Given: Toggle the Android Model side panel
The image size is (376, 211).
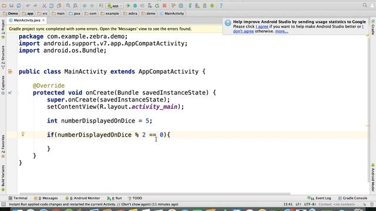Looking at the screenshot, I should pos(373,177).
